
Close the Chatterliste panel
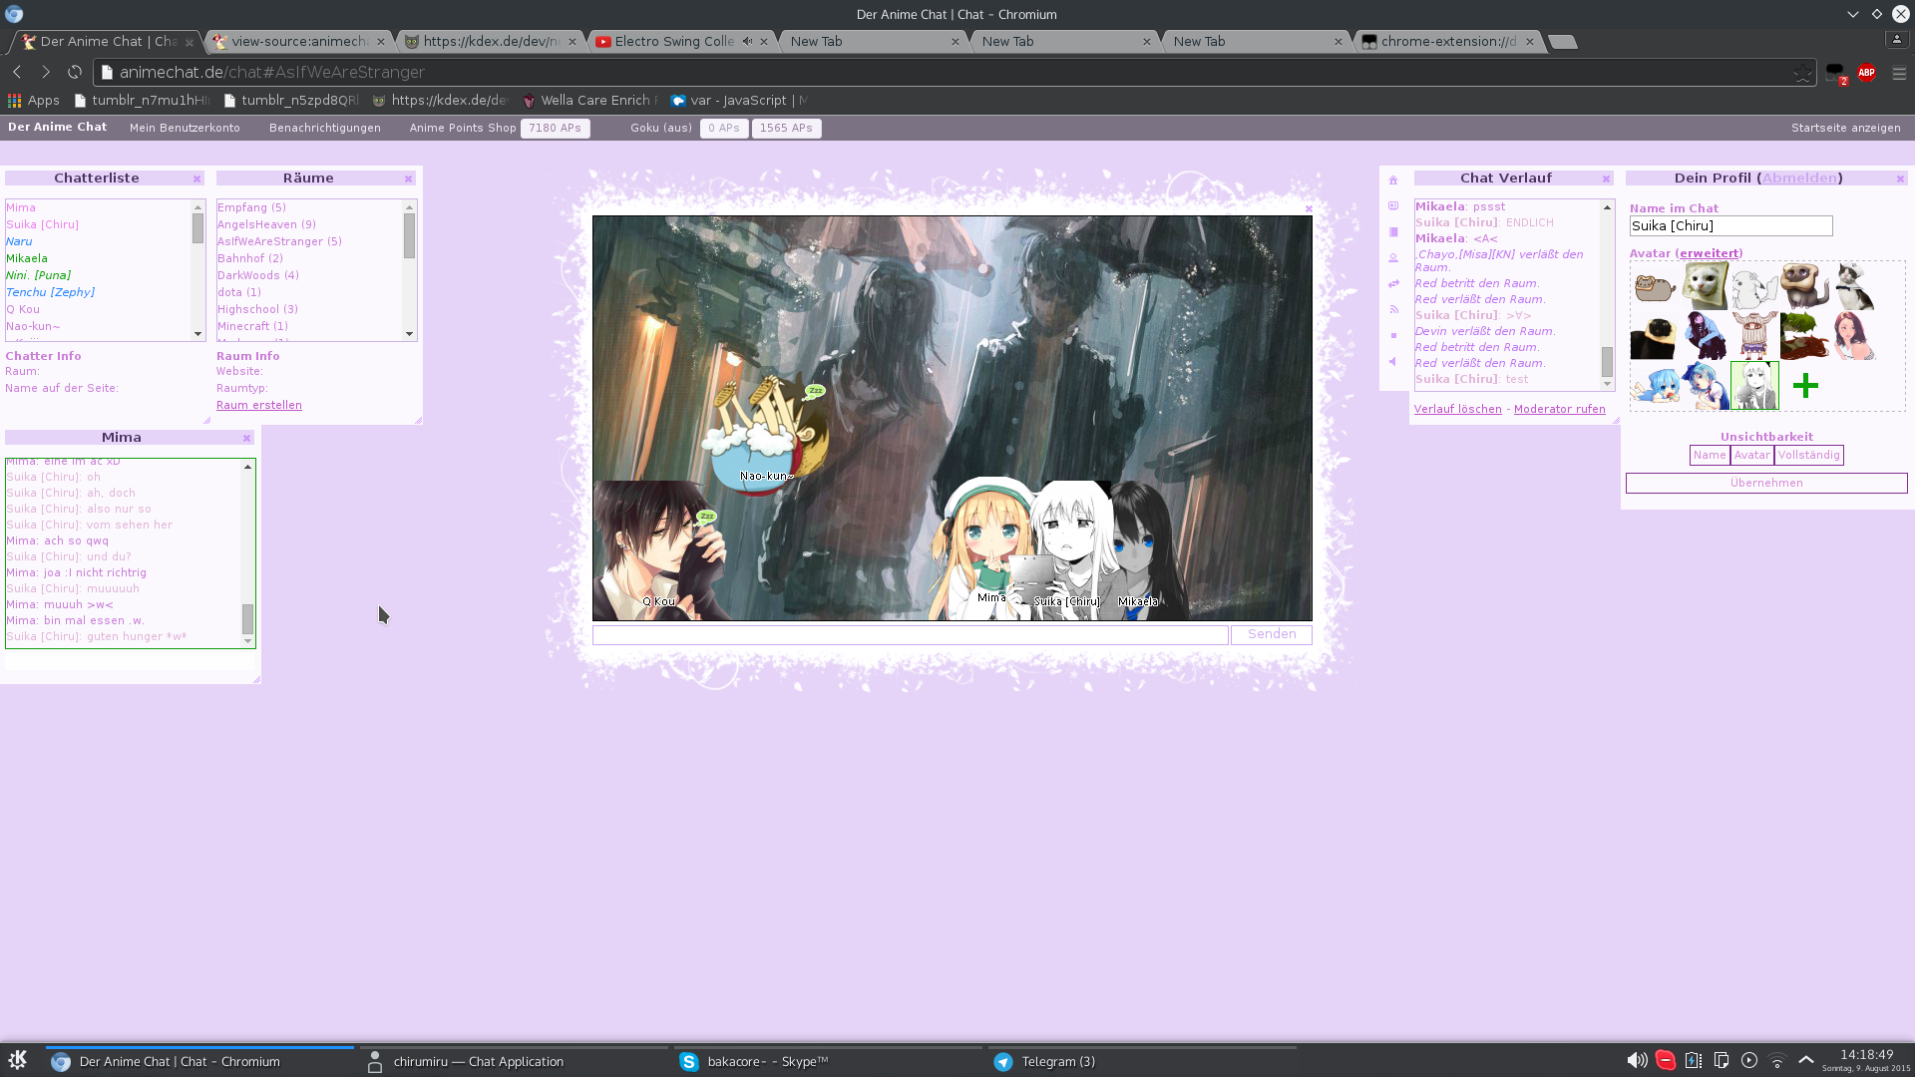click(196, 179)
